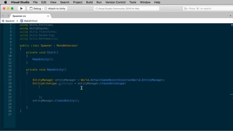Click line number 19 in the gutter
This screenshot has height=131, width=233.
pyautogui.click(x=10, y=87)
